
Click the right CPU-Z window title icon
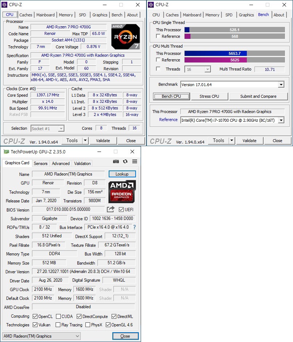[151, 5]
